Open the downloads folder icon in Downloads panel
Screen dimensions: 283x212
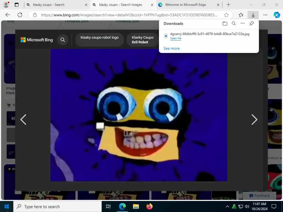click(x=225, y=23)
